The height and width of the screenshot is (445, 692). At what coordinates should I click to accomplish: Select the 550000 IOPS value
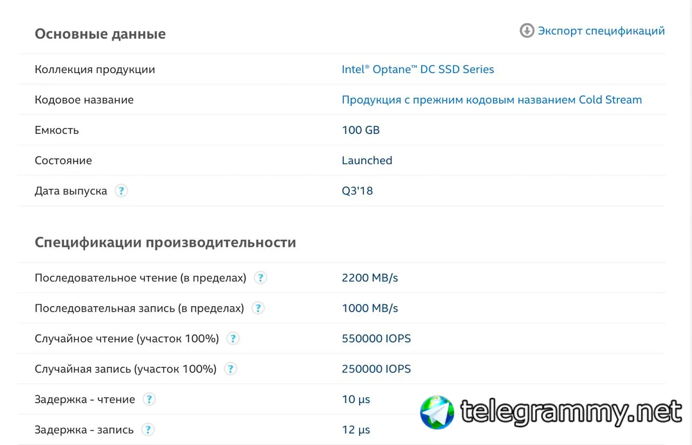(376, 339)
